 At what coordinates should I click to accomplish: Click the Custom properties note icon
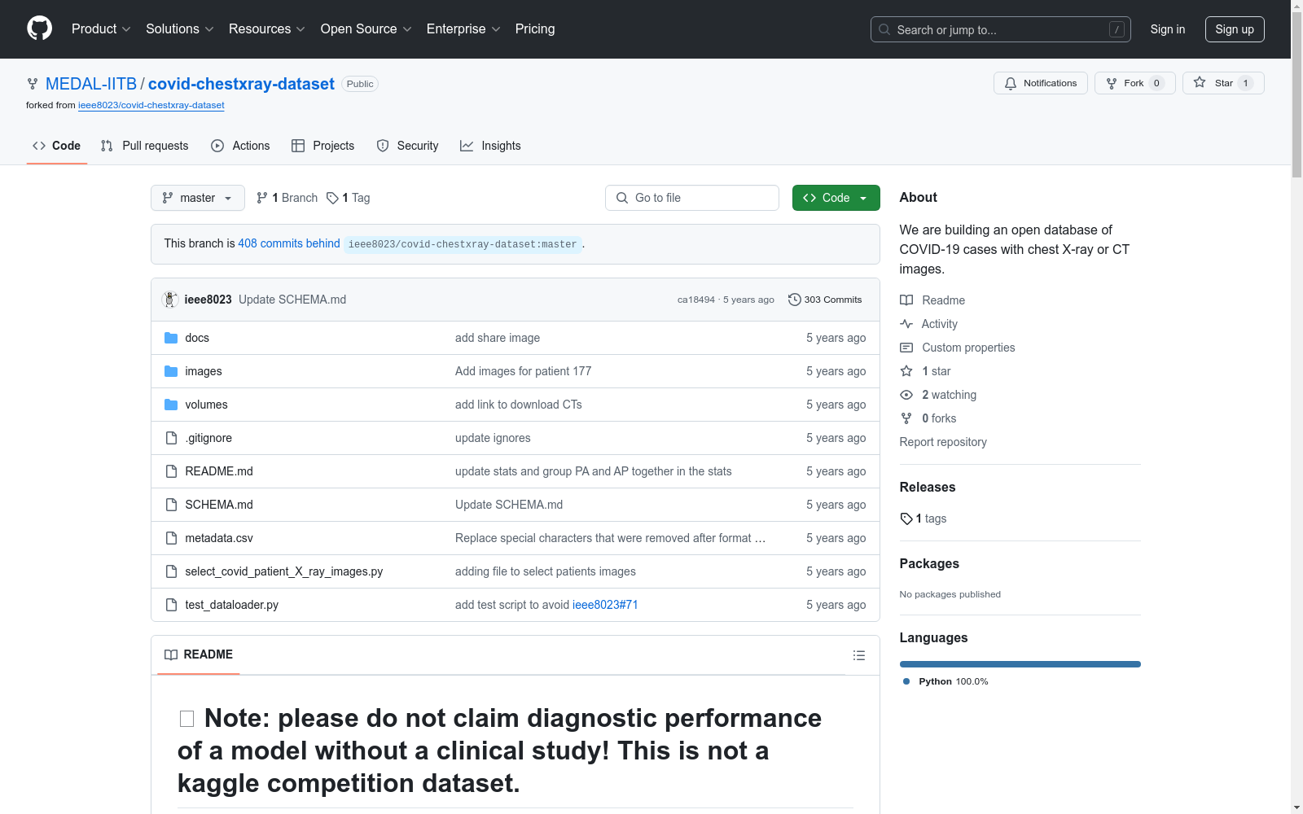coord(906,348)
